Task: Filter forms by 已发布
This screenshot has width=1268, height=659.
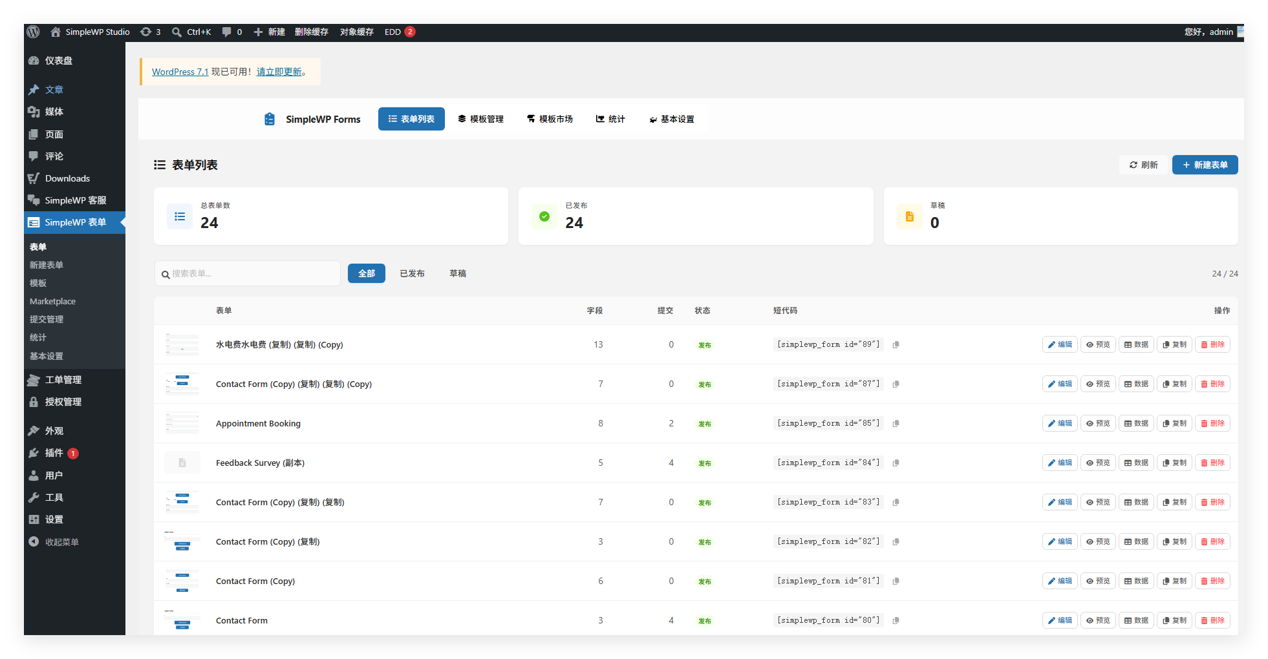Action: coord(413,273)
